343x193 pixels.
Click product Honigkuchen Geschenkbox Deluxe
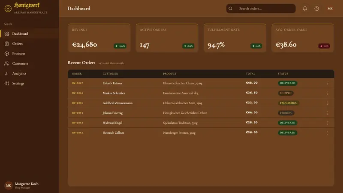[x=185, y=113]
